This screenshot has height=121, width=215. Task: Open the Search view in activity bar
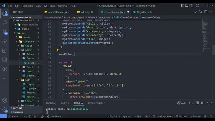[5, 23]
